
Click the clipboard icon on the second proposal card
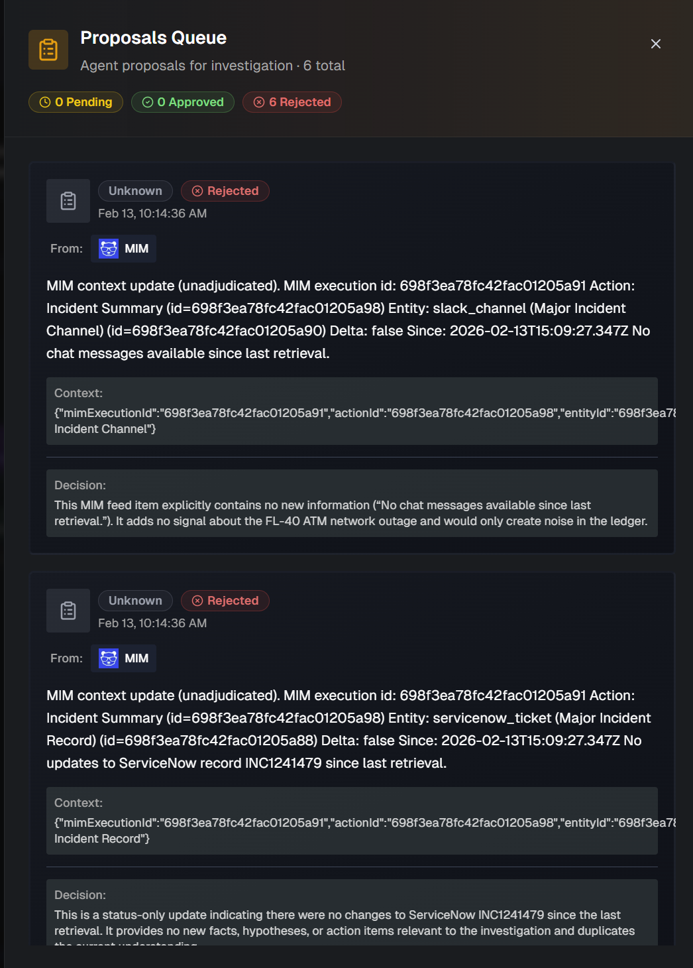pyautogui.click(x=68, y=610)
